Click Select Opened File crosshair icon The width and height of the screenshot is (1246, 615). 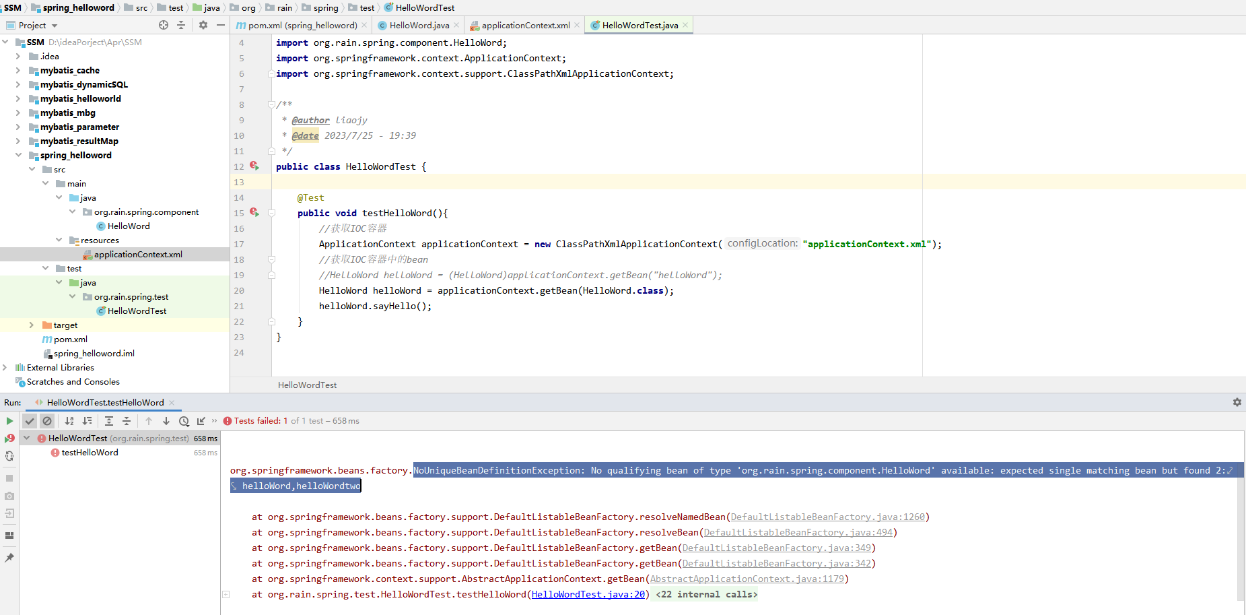(x=164, y=25)
